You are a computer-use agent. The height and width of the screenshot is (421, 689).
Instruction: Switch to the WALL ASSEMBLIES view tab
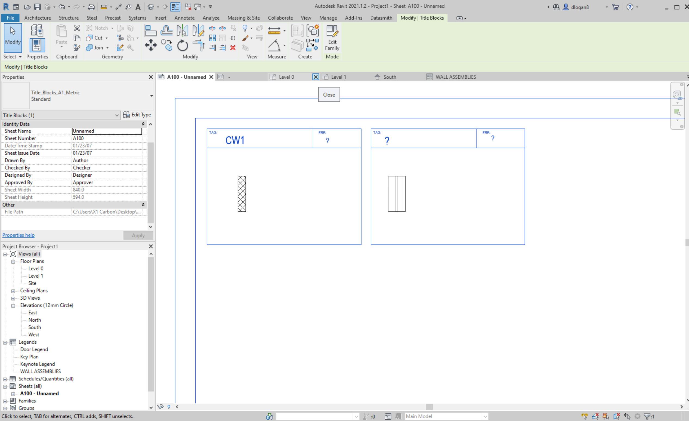(x=455, y=77)
